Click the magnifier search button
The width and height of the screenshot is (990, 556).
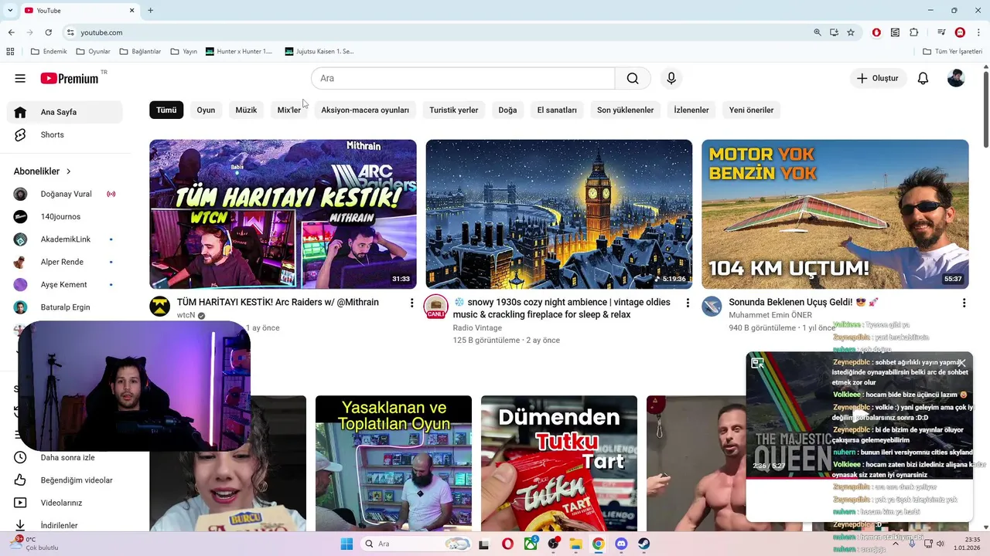click(x=633, y=78)
